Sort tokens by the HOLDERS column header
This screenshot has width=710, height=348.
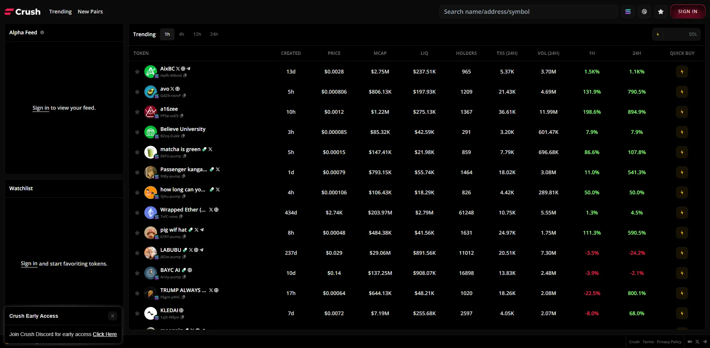[466, 53]
